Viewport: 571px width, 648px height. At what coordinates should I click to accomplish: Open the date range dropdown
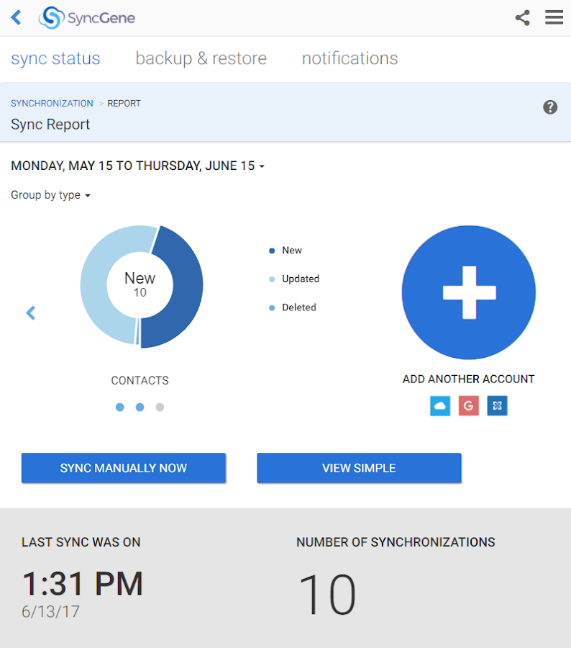[x=137, y=166]
